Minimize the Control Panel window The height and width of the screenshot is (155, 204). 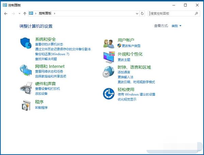174,5
